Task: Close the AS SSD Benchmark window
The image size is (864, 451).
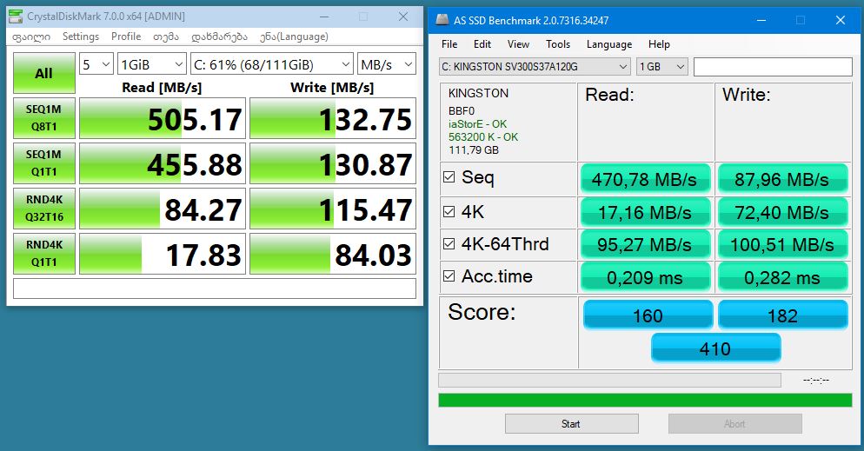Action: coord(841,20)
